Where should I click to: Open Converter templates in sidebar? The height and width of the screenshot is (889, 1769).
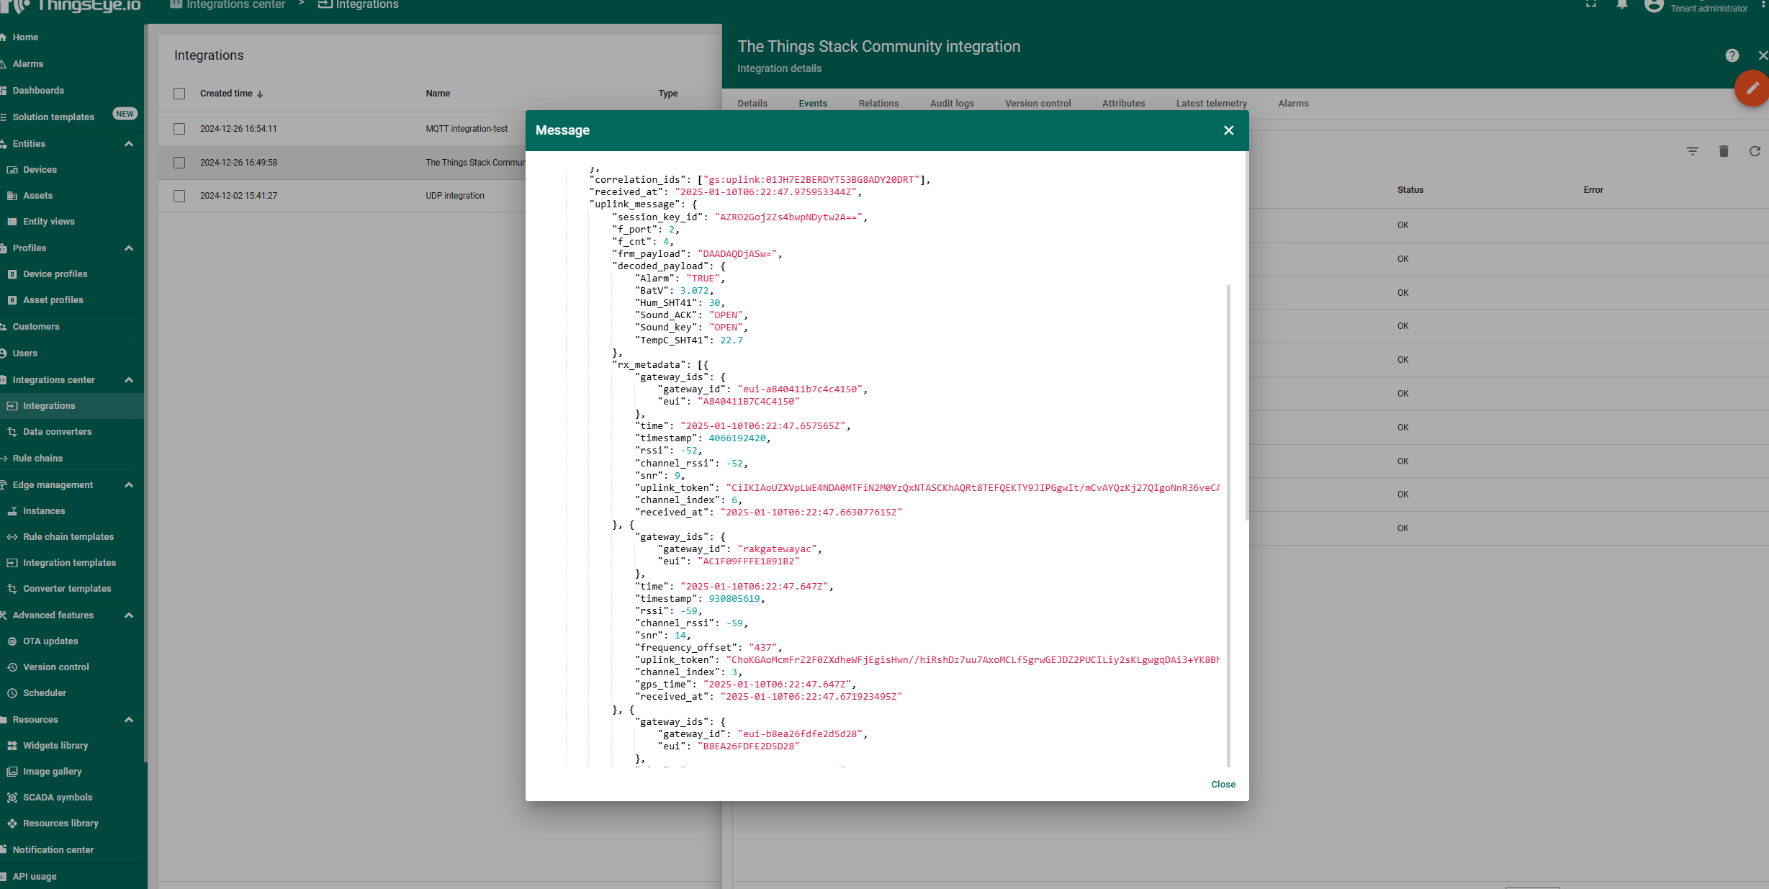click(x=67, y=589)
